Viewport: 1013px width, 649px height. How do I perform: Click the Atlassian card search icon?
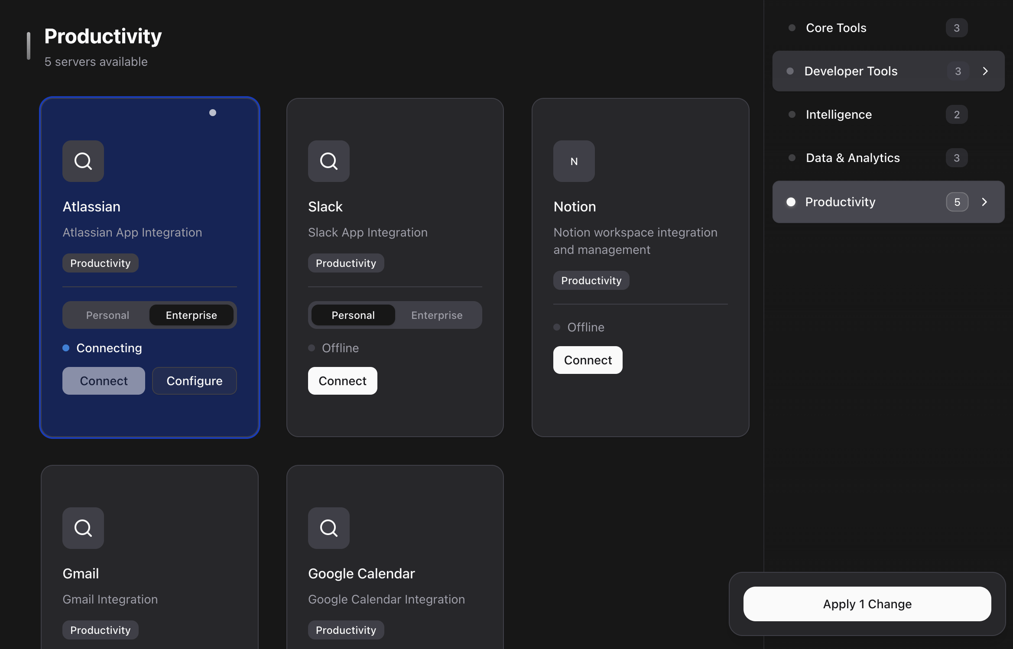click(x=83, y=161)
